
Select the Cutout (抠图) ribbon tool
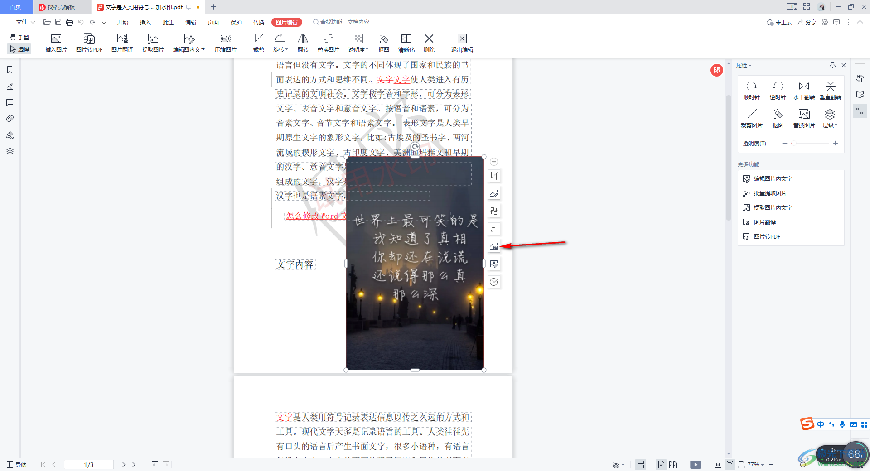(384, 43)
